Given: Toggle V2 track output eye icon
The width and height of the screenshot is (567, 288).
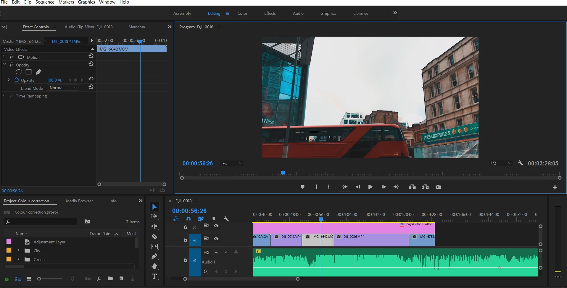Looking at the screenshot, I should [x=216, y=226].
